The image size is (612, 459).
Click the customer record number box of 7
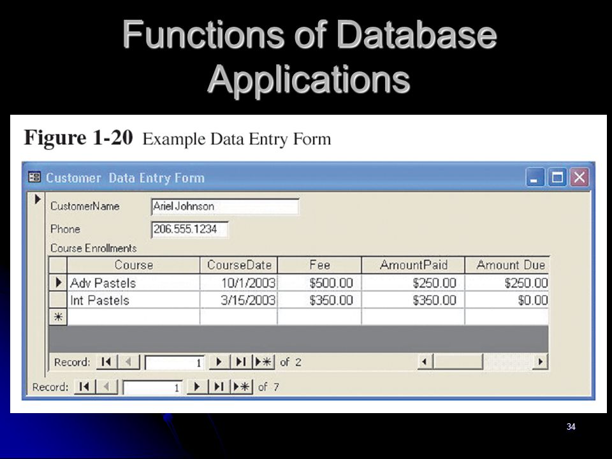pos(152,387)
